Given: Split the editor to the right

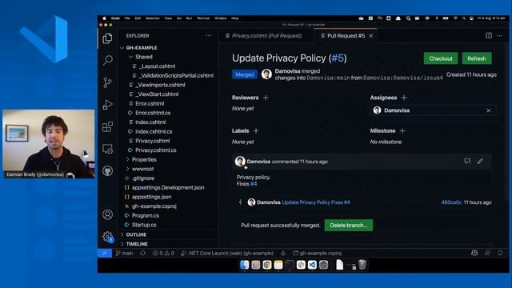Looking at the screenshot, I should (489, 35).
